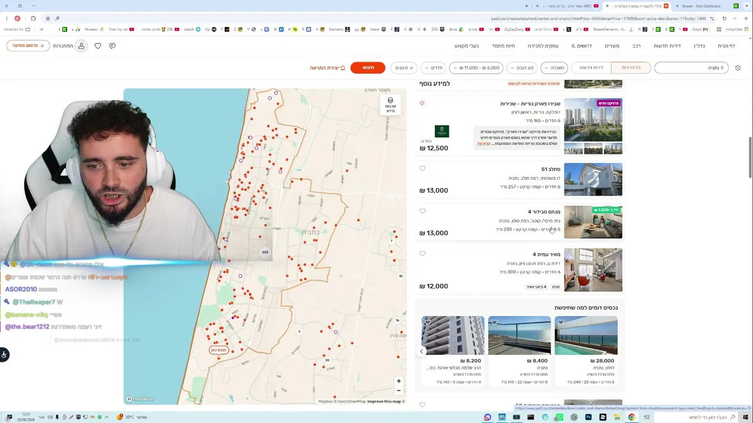
Task: Open the נדל"ן navigation menu
Action: [699, 46]
